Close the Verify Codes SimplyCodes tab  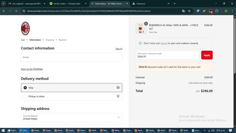click(x=86, y=4)
